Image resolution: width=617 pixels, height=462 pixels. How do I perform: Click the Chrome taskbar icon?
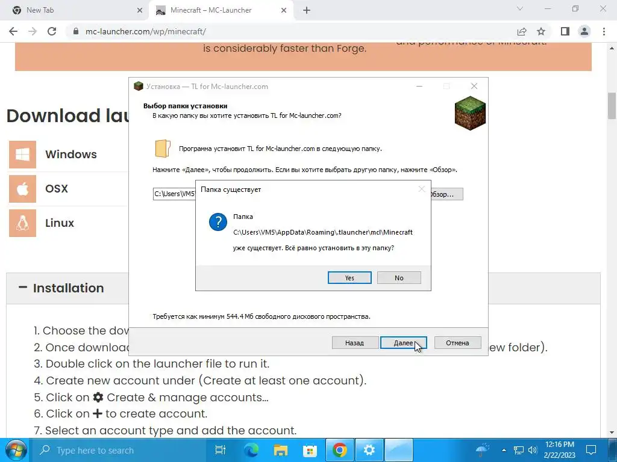click(340, 450)
